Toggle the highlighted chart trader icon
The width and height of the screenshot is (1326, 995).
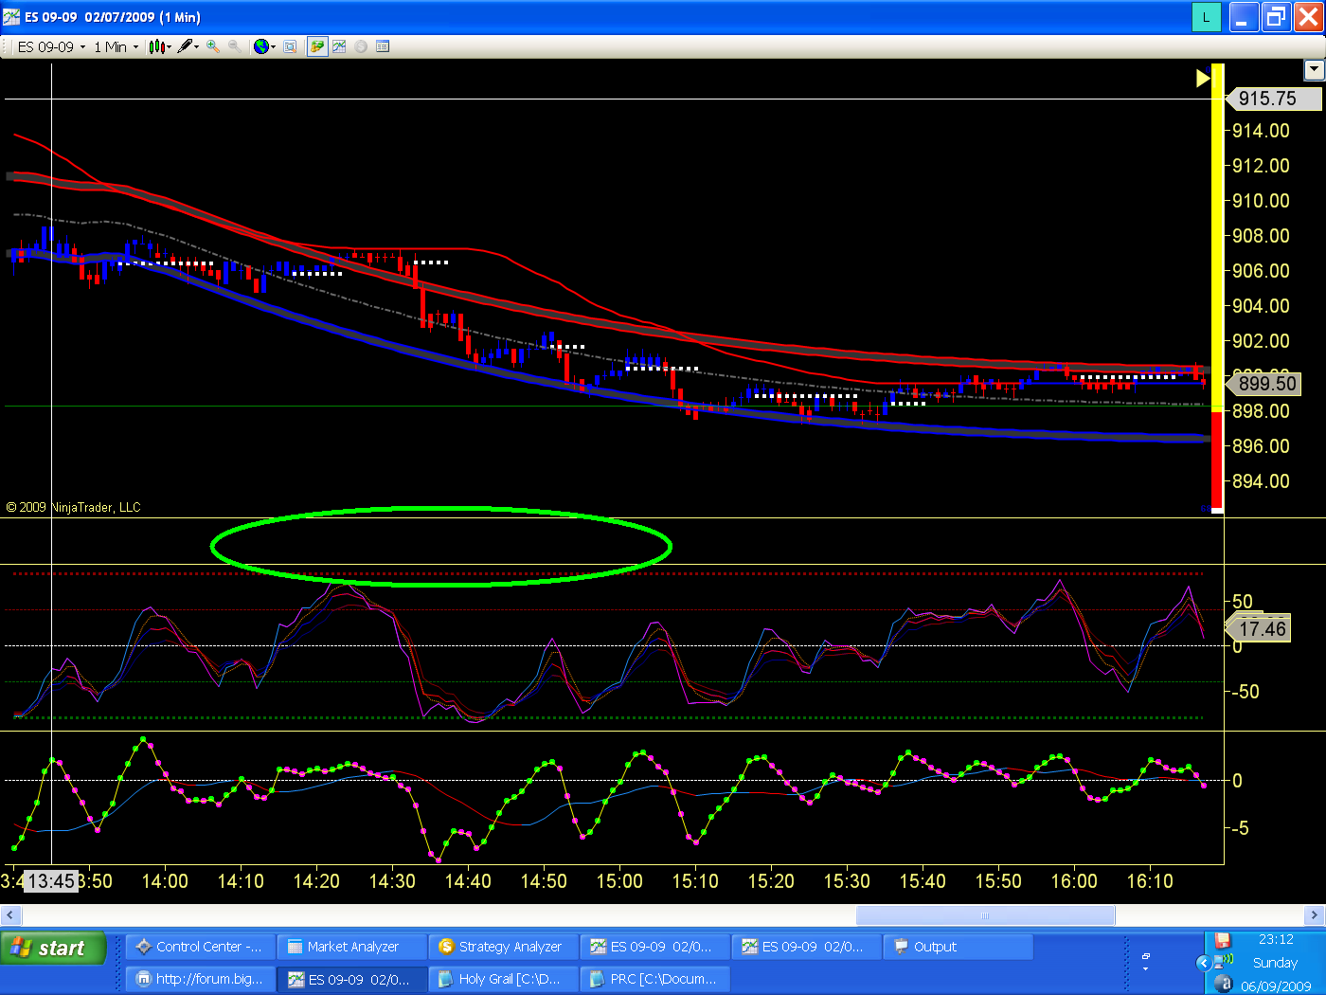tap(316, 46)
